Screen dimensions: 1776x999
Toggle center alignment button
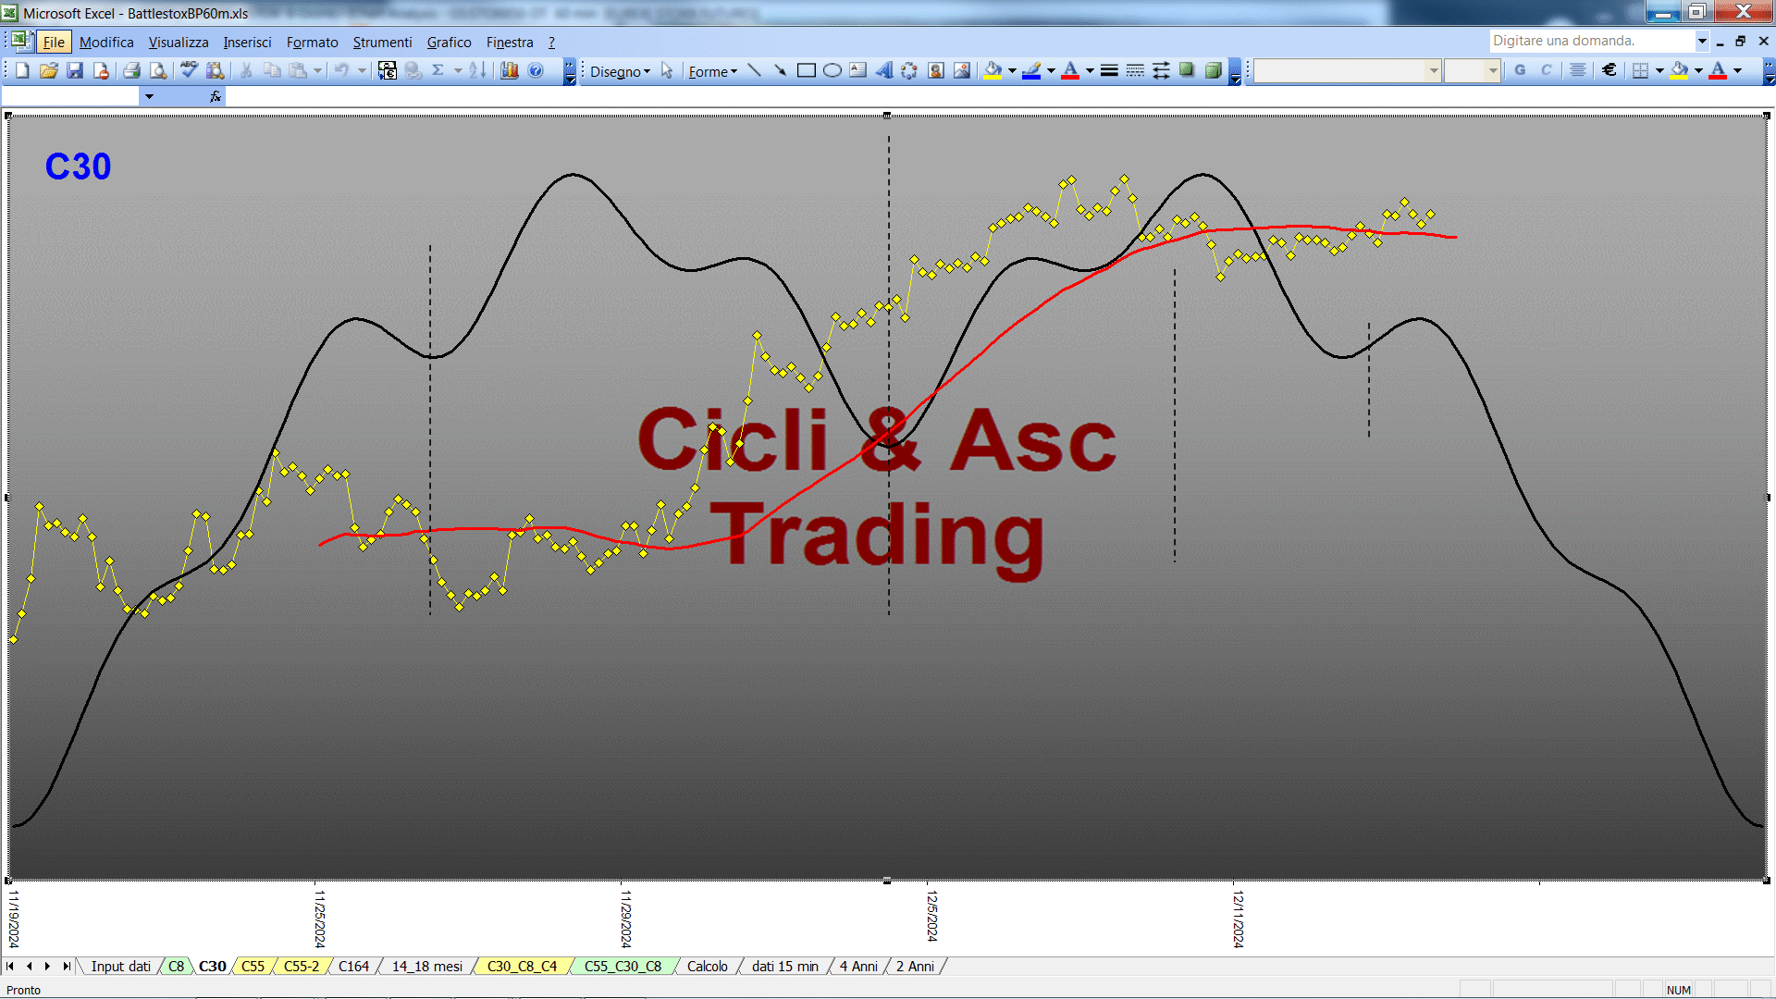pyautogui.click(x=1578, y=70)
